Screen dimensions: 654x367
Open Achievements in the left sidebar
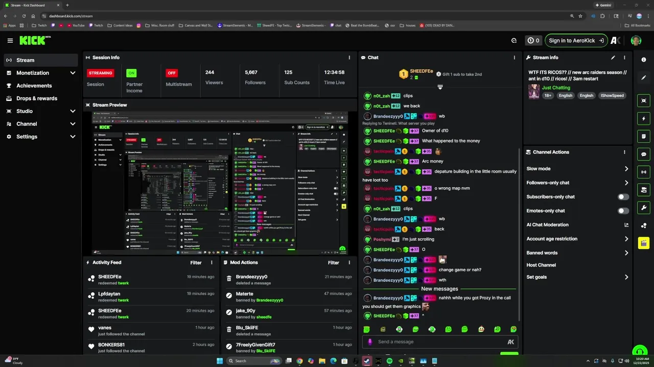click(x=41, y=86)
